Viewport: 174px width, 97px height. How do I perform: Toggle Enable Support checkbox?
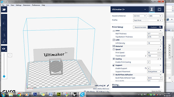(x=149, y=68)
